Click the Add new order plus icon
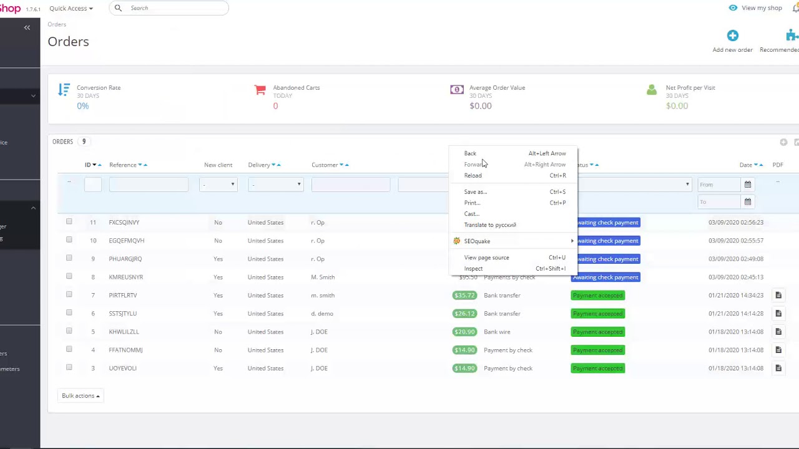 (733, 36)
